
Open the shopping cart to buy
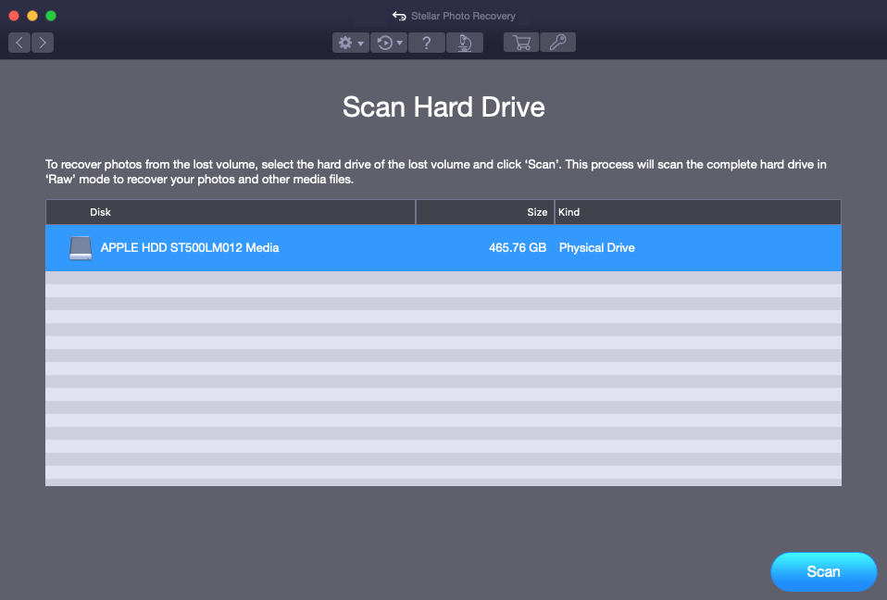521,43
